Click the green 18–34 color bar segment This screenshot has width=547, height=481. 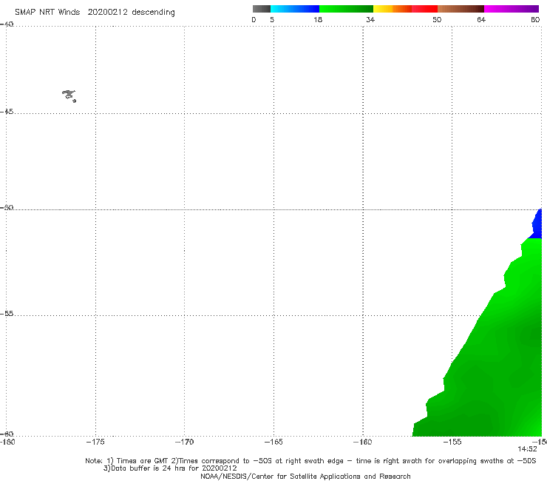click(x=346, y=9)
